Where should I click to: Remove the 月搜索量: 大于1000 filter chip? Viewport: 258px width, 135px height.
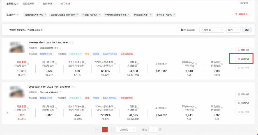coord(45,15)
